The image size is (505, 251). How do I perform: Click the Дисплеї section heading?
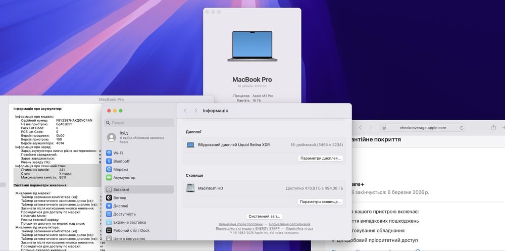pos(193,132)
